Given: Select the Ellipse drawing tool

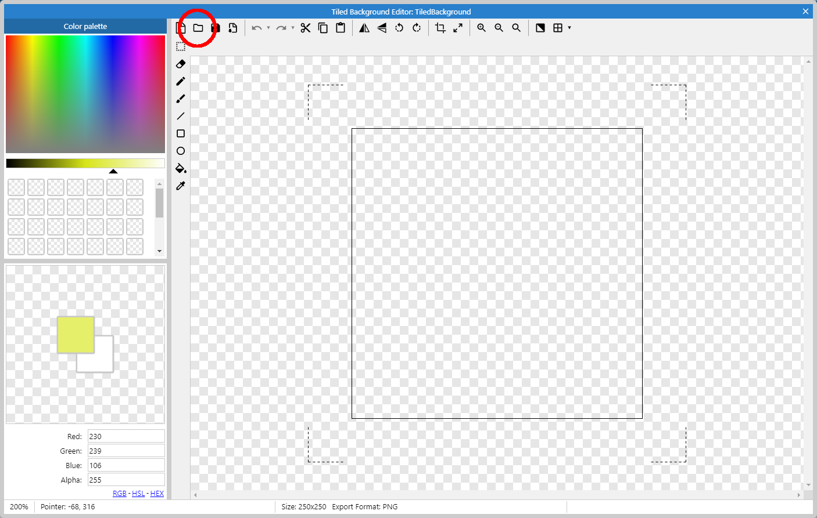Looking at the screenshot, I should [180, 151].
